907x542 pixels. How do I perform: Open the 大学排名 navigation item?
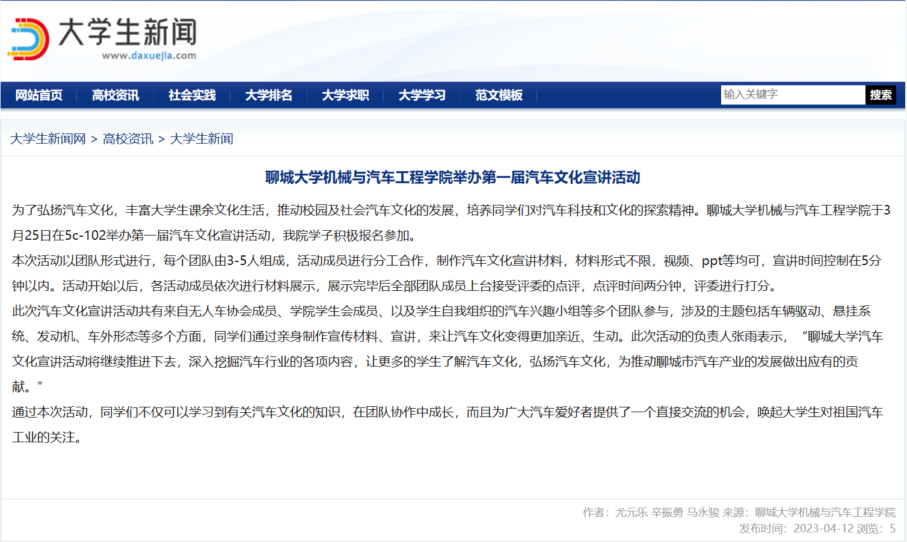(269, 95)
